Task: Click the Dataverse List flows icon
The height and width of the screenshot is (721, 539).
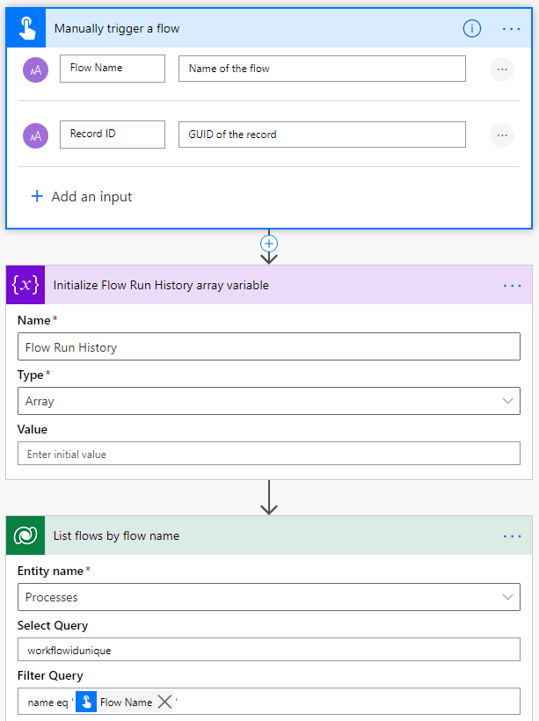Action: click(x=25, y=535)
